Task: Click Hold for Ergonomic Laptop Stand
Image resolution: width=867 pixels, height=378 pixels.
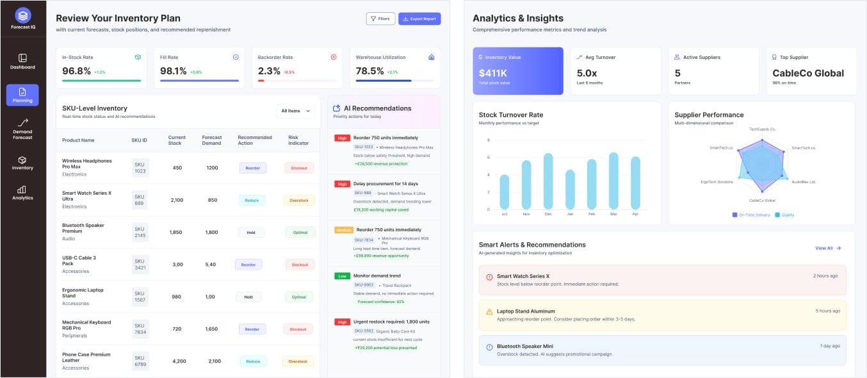Action: point(248,297)
